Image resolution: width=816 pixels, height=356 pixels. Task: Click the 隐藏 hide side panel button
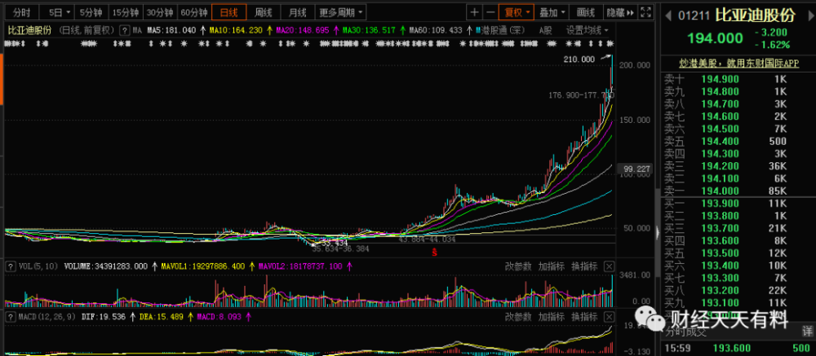620,12
